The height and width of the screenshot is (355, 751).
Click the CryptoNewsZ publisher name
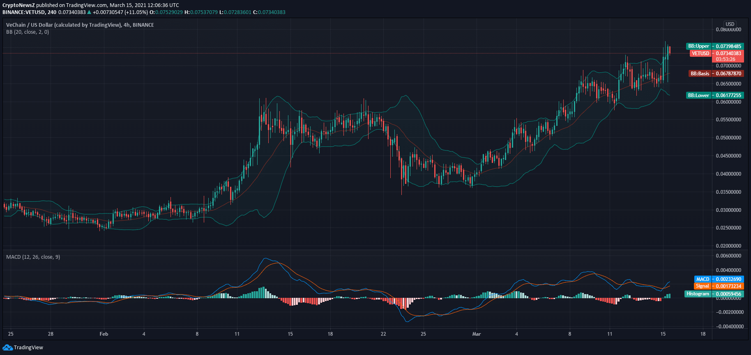[18, 5]
